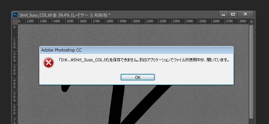The width and height of the screenshot is (269, 124).
Task: Click the 400 mark on vertical ruler
Action: [x=15, y=84]
